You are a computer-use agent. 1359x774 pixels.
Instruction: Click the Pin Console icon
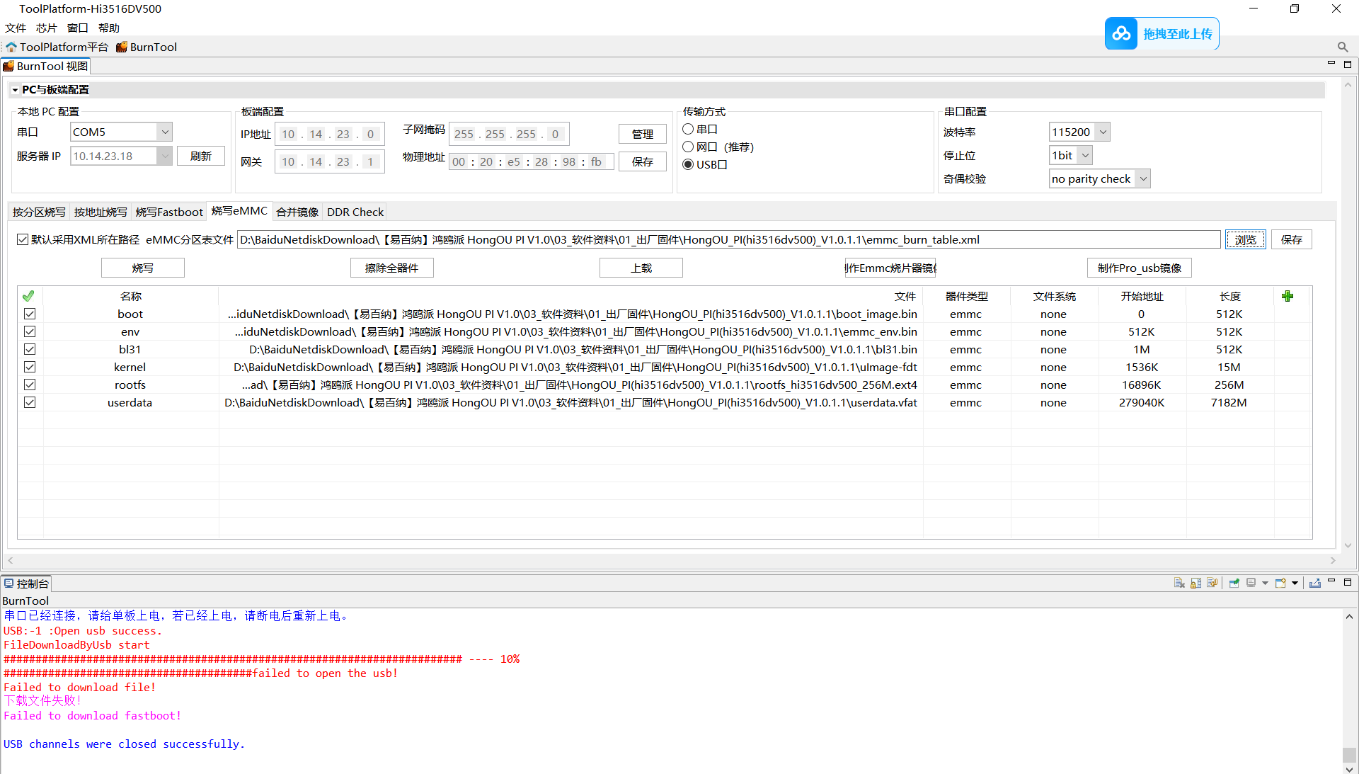(1234, 583)
